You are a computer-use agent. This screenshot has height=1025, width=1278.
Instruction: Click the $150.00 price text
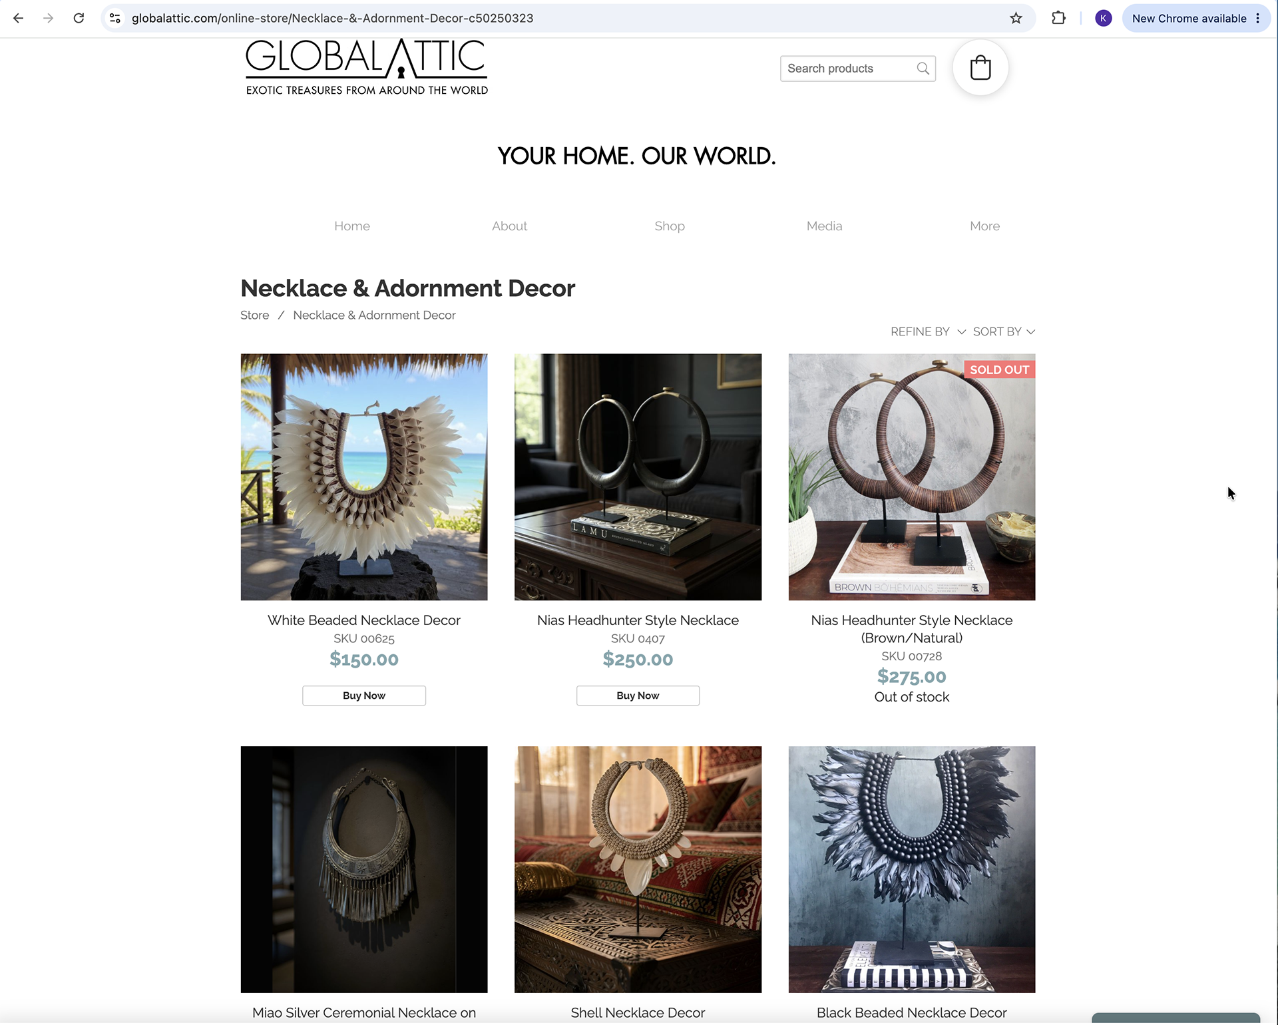364,660
